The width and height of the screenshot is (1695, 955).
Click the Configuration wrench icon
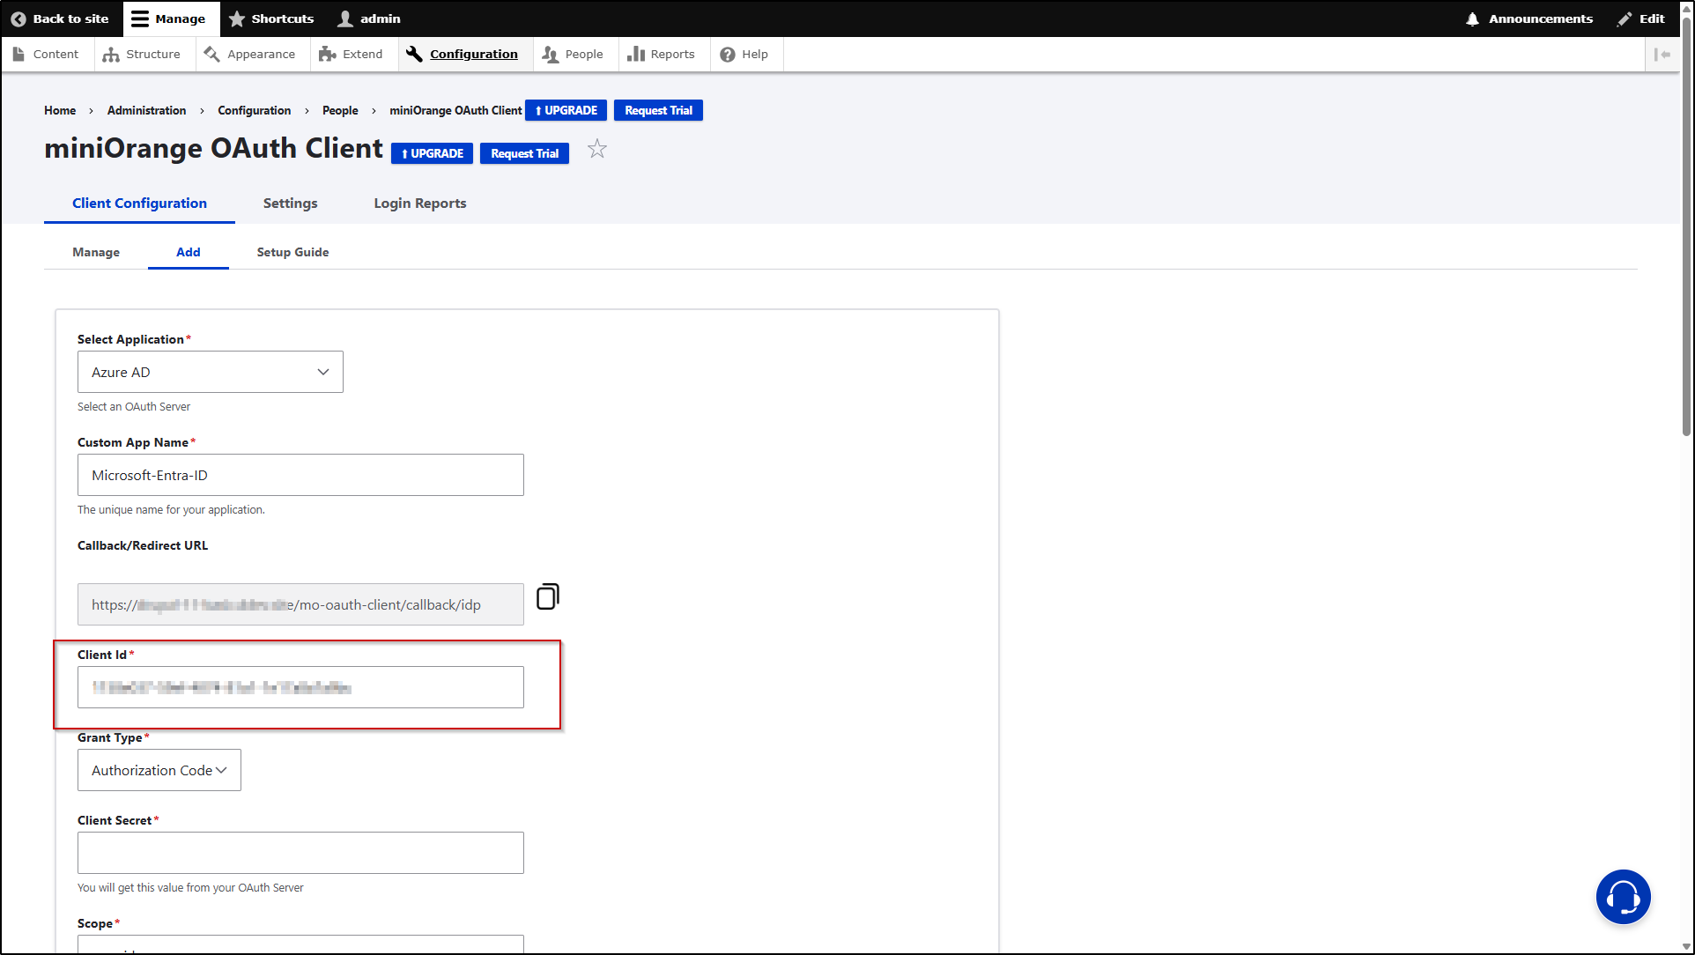[x=413, y=54]
